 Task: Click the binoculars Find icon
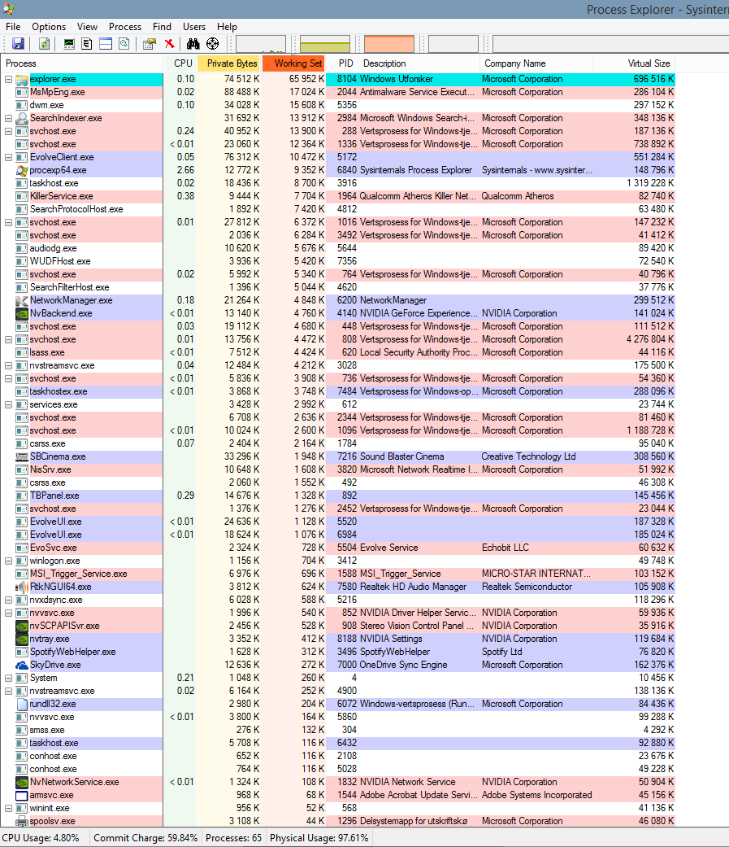point(193,44)
